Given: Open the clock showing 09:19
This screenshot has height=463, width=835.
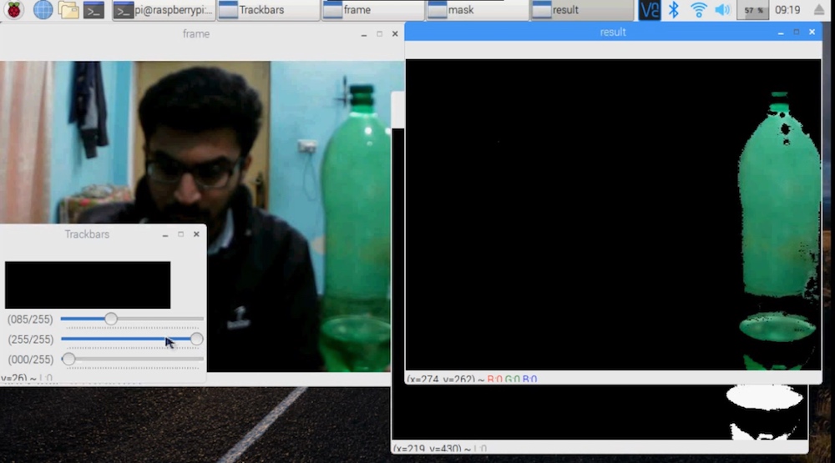Looking at the screenshot, I should click(787, 10).
